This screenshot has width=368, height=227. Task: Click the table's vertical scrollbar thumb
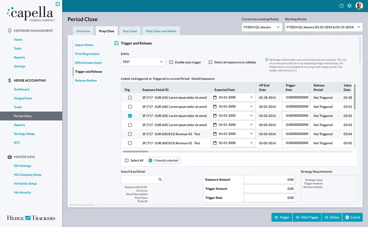coord(355,96)
